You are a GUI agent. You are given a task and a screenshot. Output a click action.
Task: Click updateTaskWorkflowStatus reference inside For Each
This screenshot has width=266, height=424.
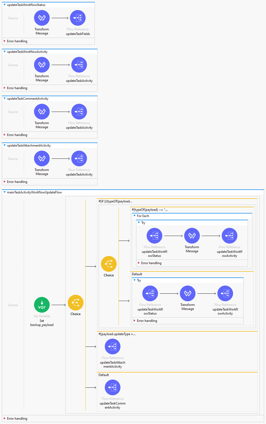click(x=154, y=236)
